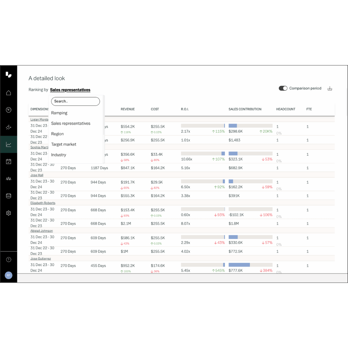This screenshot has width=348, height=348.
Task: Open Elizabeth Roberts' detail link
Action: 42,203
